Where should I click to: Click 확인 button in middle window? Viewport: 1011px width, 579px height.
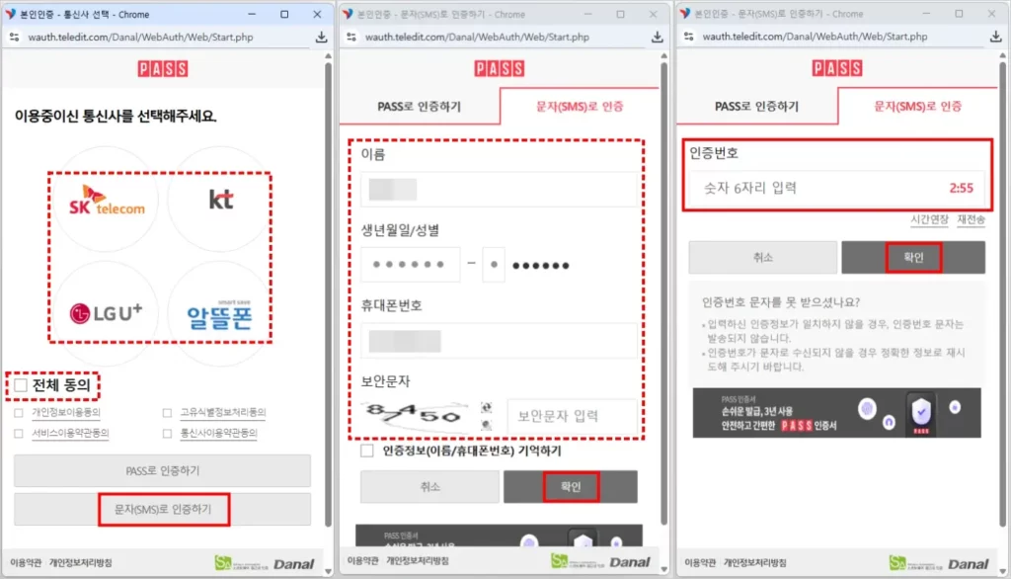pyautogui.click(x=571, y=487)
